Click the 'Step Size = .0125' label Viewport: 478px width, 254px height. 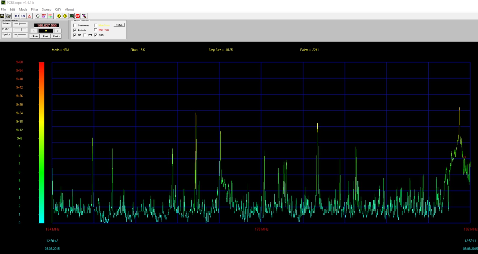click(221, 50)
